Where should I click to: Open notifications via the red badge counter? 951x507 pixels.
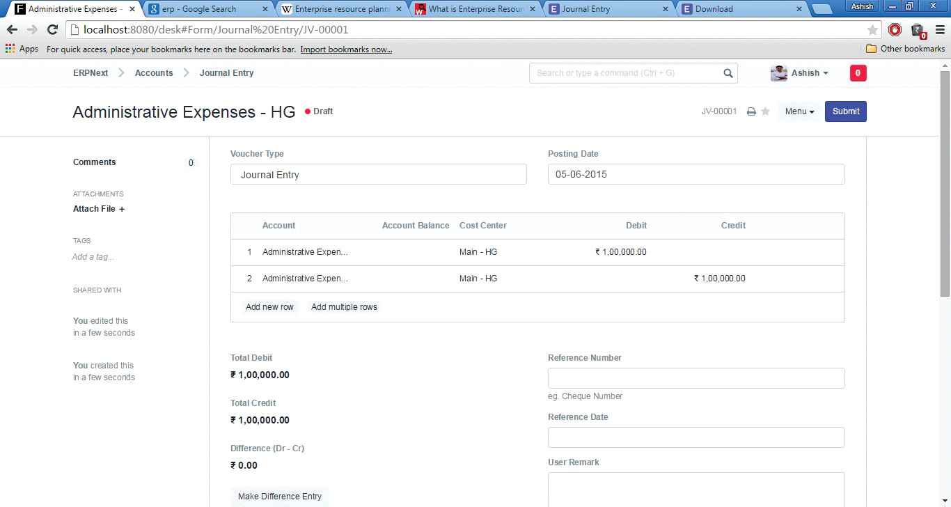(858, 72)
